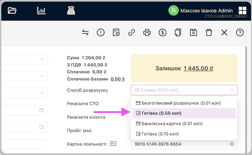This screenshot has width=252, height=155.
Task: Save the order with floppy disk icon
Action: [x=194, y=33]
